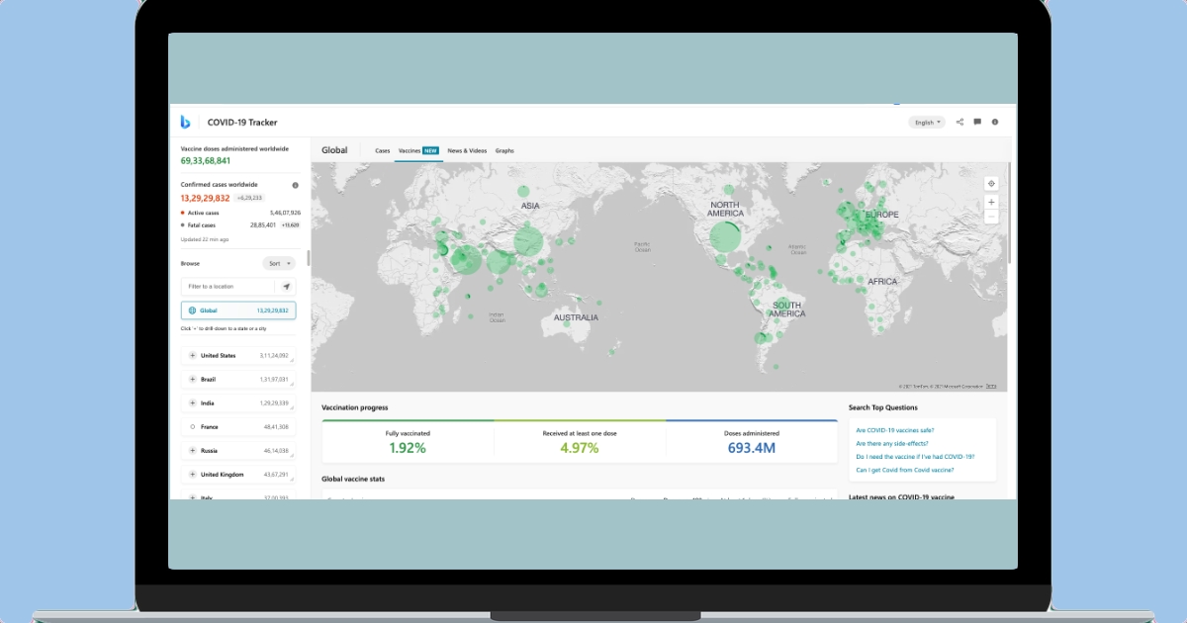Expand the India location row
Image resolution: width=1187 pixels, height=623 pixels.
click(192, 402)
